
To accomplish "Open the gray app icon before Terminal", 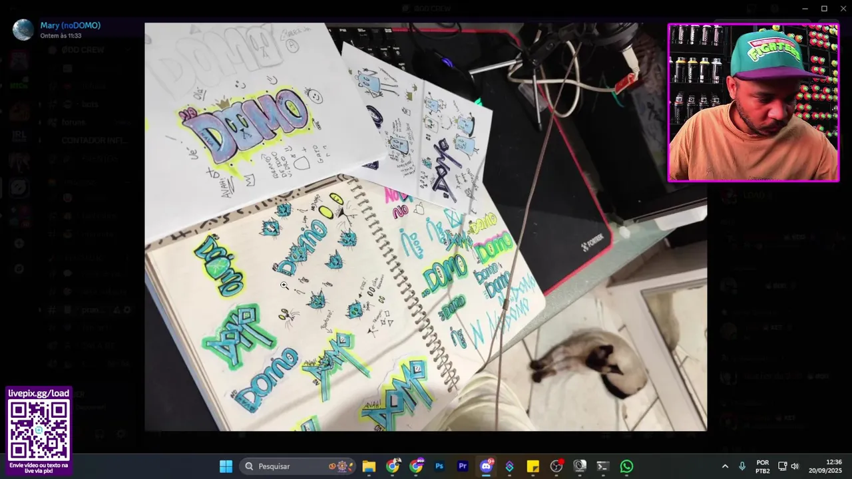I will coord(580,466).
